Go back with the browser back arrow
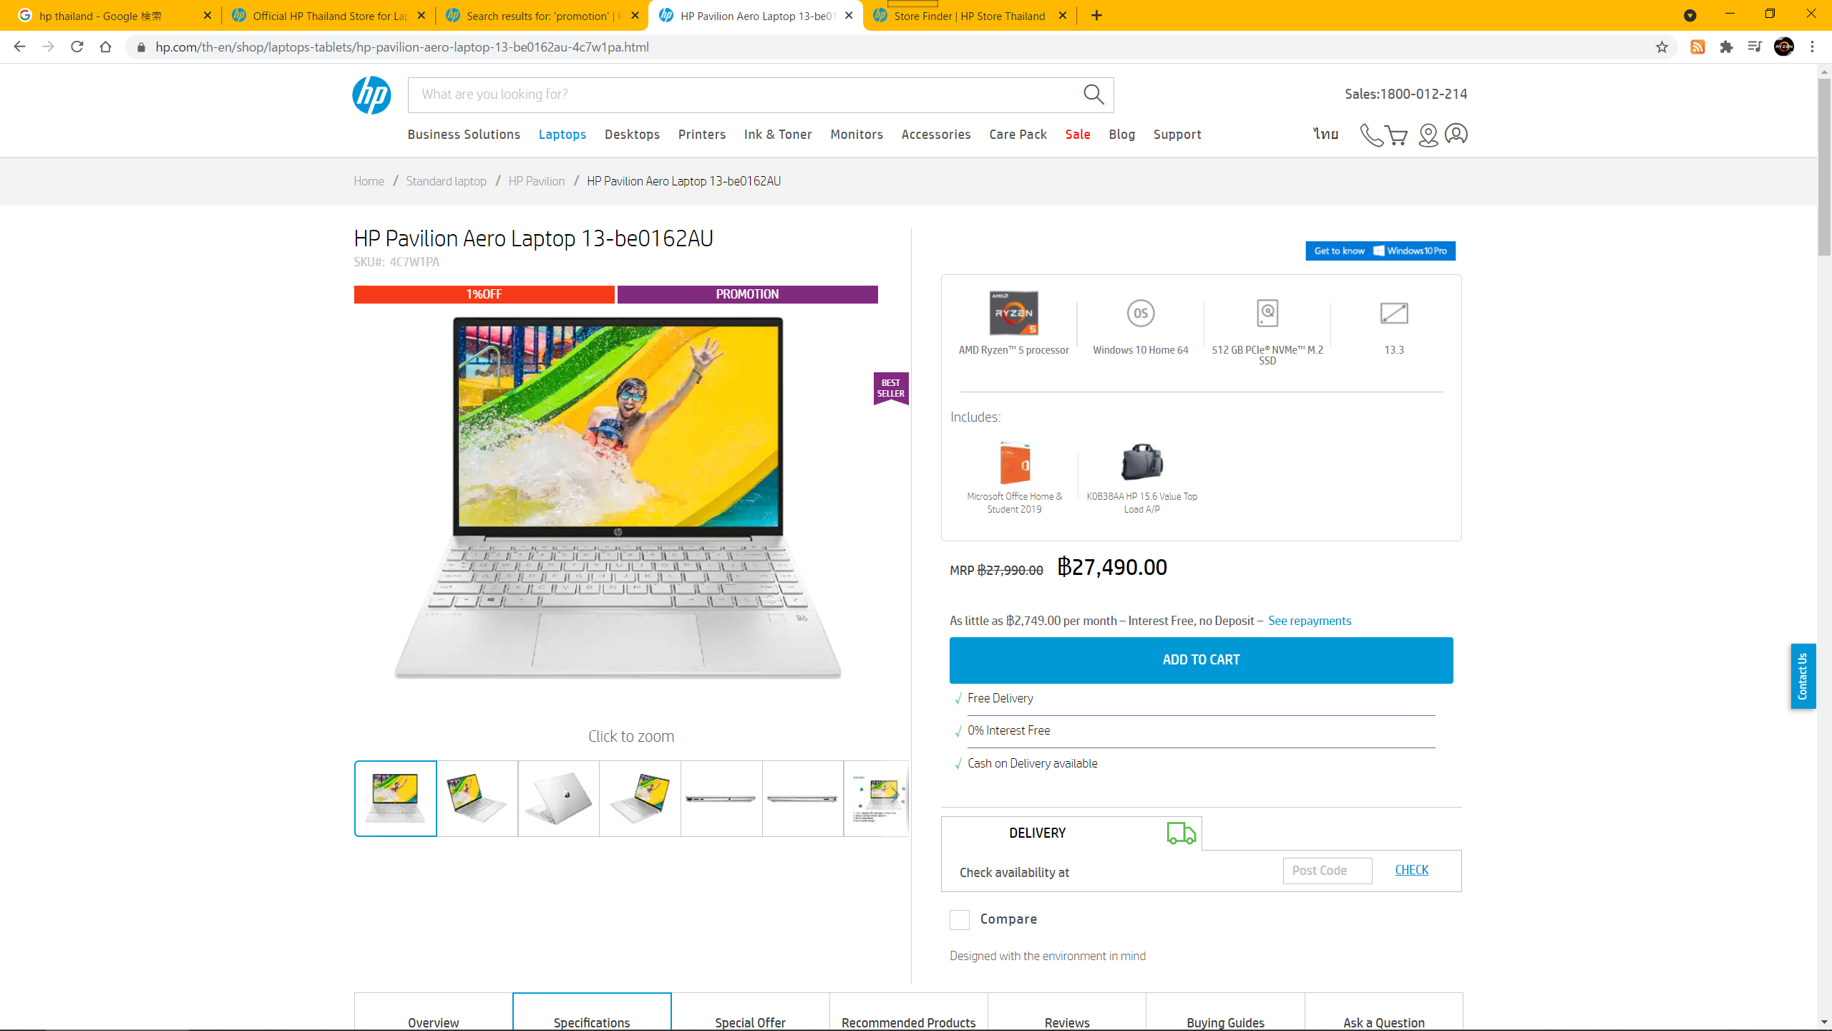The width and height of the screenshot is (1832, 1031). (x=19, y=47)
